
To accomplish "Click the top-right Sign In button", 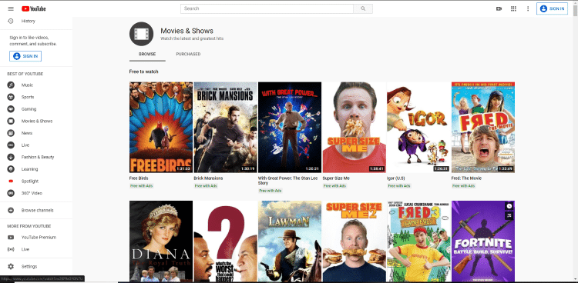I will coord(552,8).
